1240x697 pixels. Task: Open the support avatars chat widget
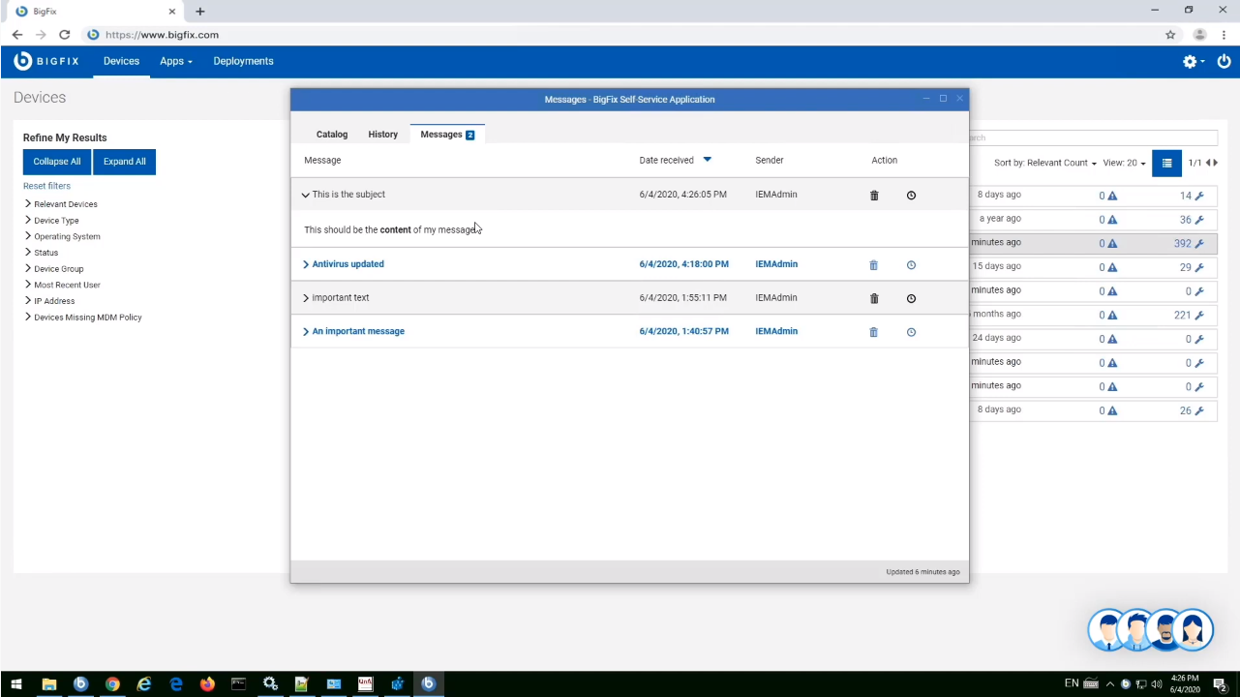point(1150,630)
